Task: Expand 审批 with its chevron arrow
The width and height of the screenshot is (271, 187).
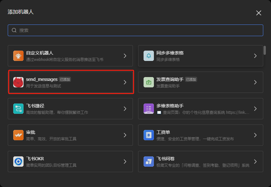Action: 125,135
